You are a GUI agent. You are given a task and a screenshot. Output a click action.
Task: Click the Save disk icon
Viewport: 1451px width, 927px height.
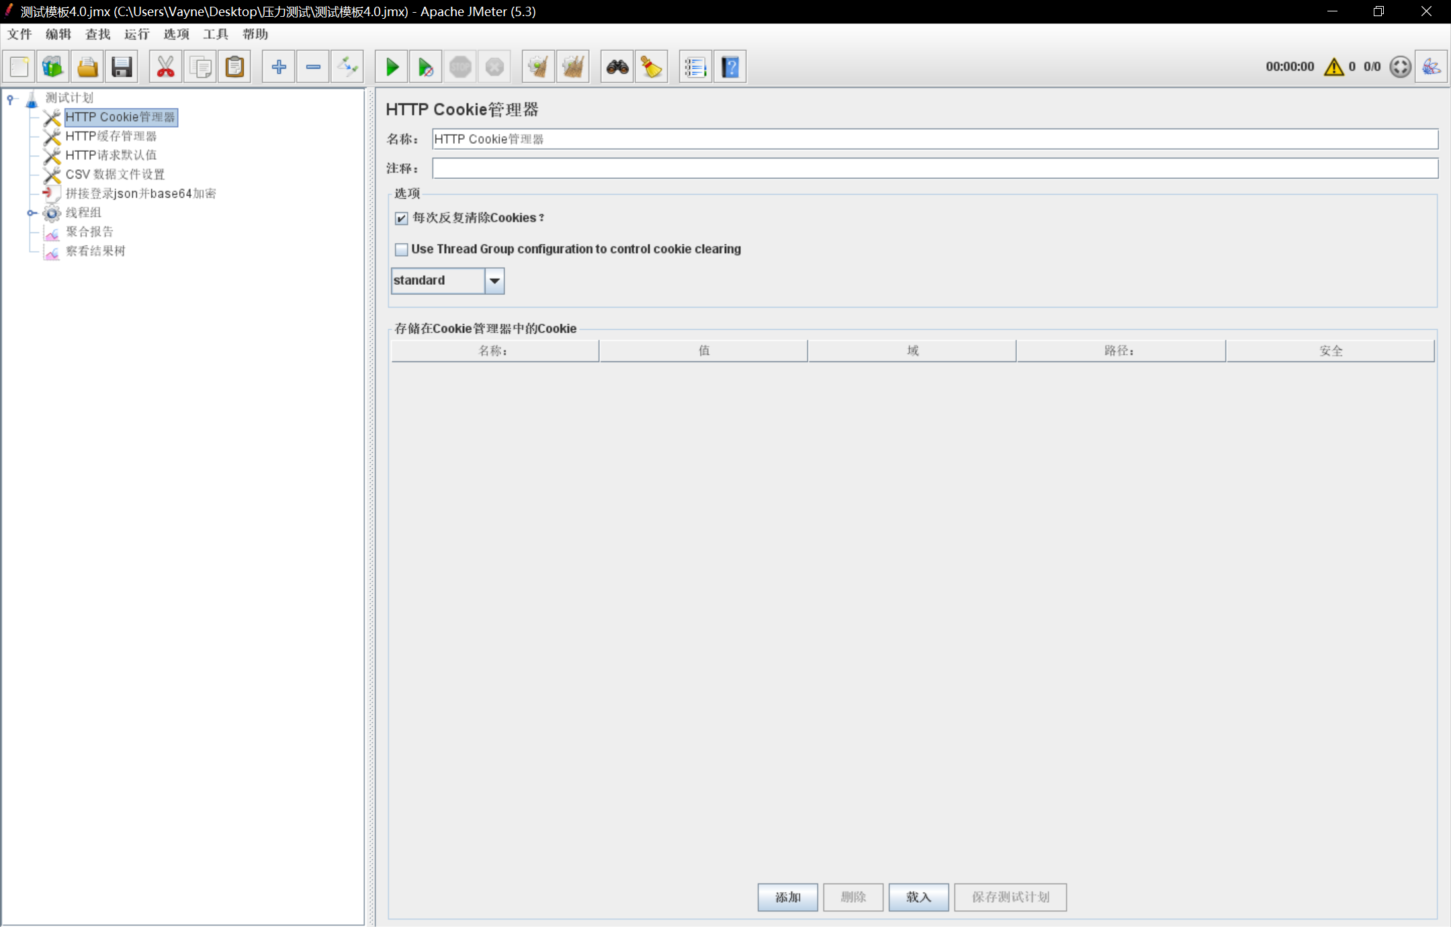[122, 67]
